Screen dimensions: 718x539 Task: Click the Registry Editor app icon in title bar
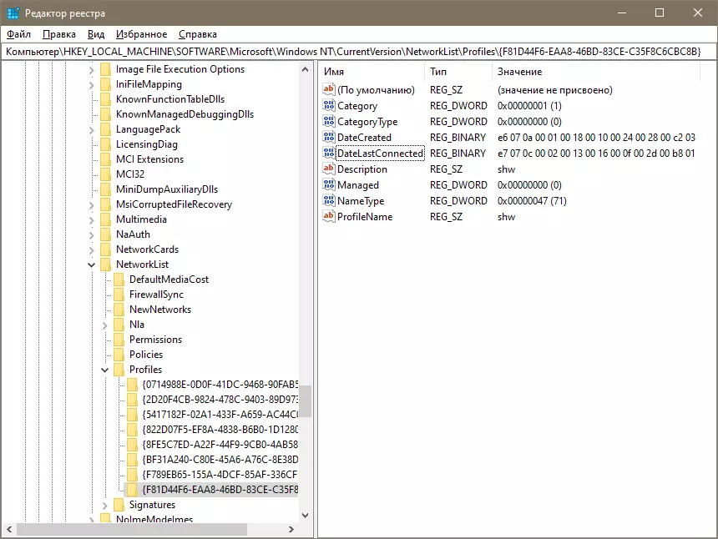pos(13,13)
